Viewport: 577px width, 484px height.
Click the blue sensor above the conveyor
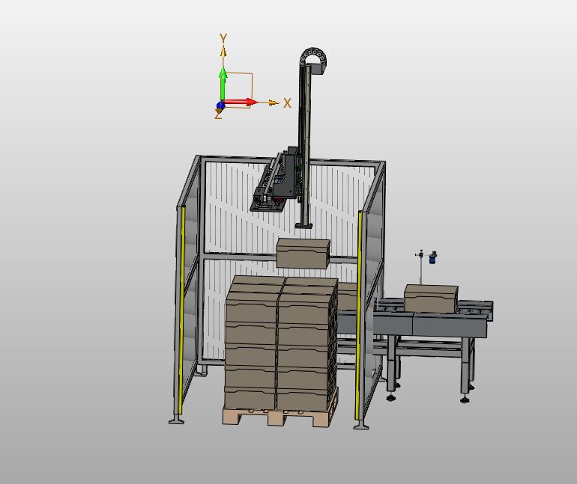click(x=433, y=257)
